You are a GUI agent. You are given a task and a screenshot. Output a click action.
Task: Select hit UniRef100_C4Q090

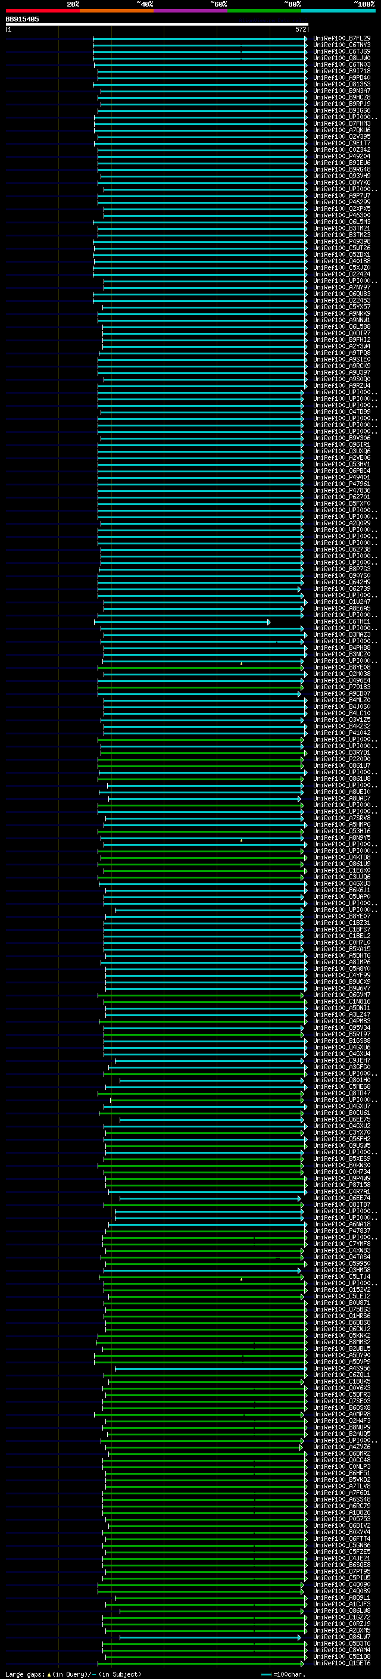[x=342, y=1584]
